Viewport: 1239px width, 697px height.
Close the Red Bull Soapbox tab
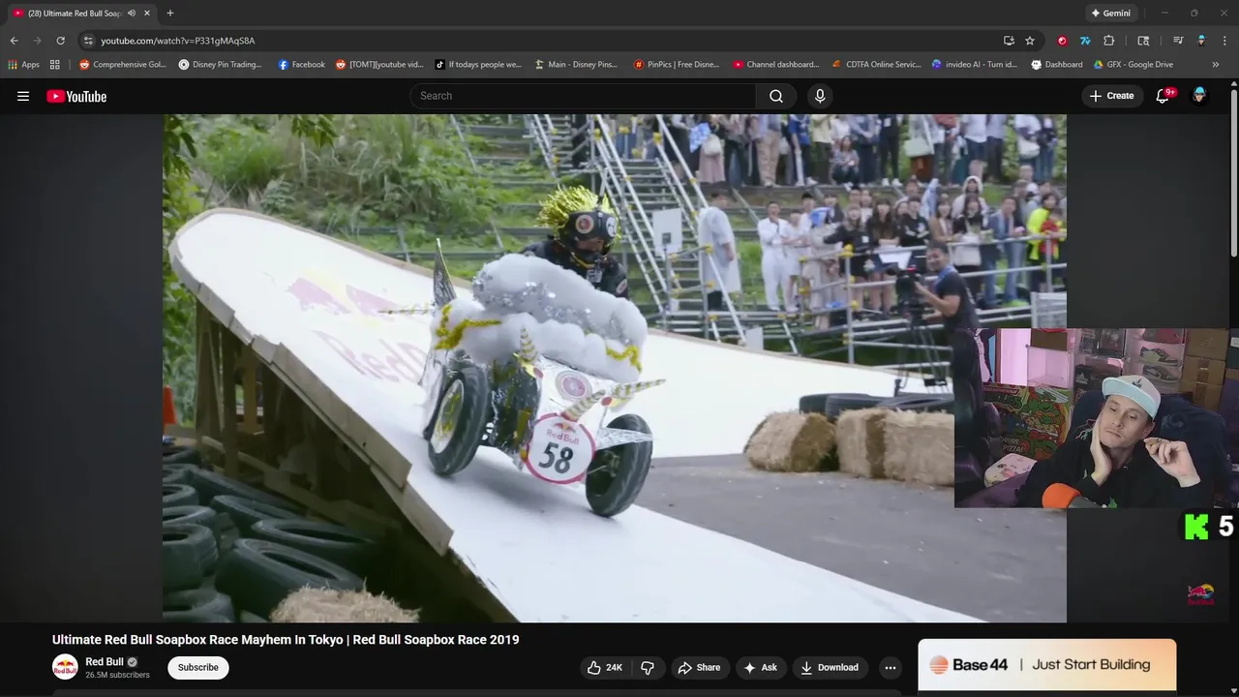[x=147, y=14]
